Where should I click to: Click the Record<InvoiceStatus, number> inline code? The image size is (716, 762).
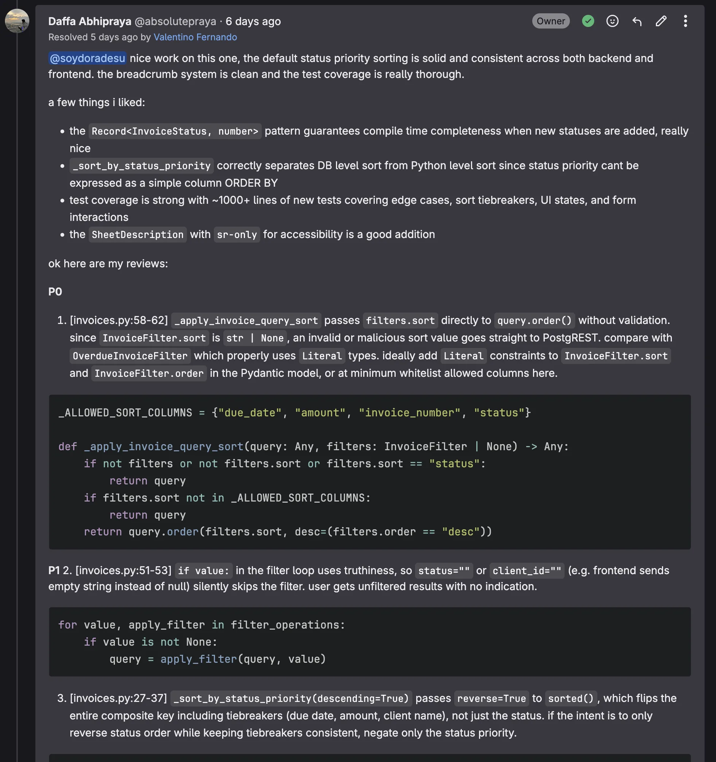click(175, 132)
